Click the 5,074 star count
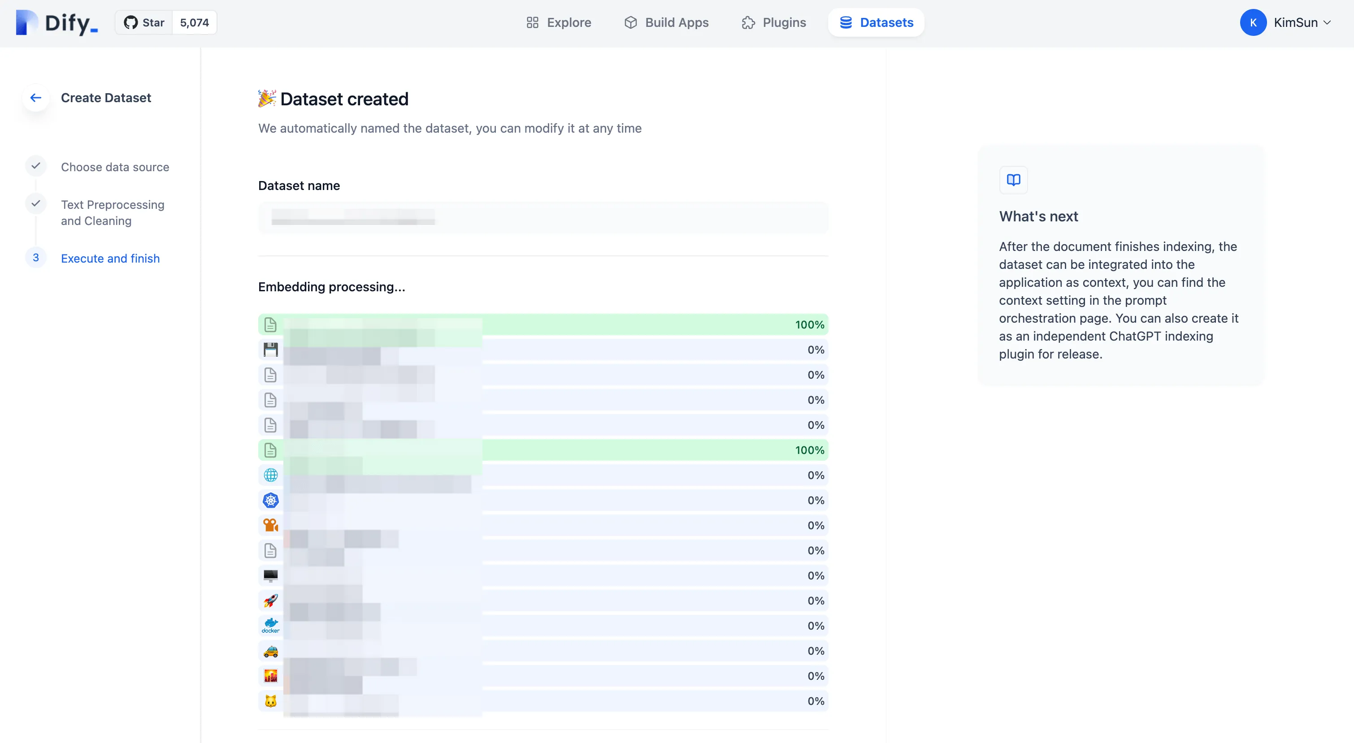This screenshot has height=743, width=1354. point(194,22)
